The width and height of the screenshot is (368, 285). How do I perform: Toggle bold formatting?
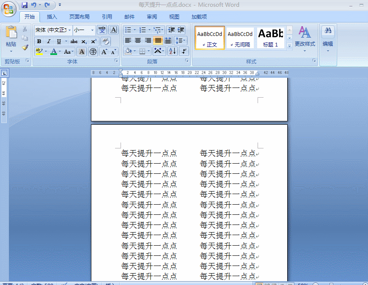tap(39, 41)
